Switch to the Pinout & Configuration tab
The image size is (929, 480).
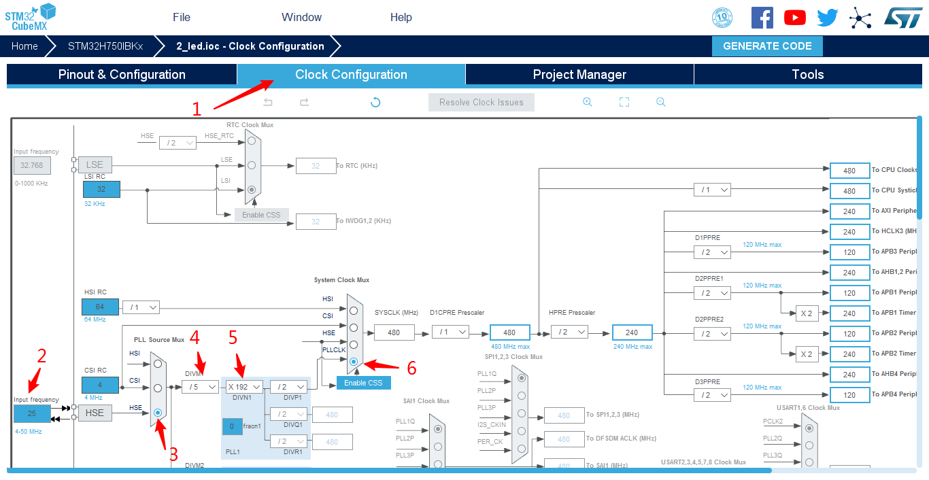pos(122,75)
